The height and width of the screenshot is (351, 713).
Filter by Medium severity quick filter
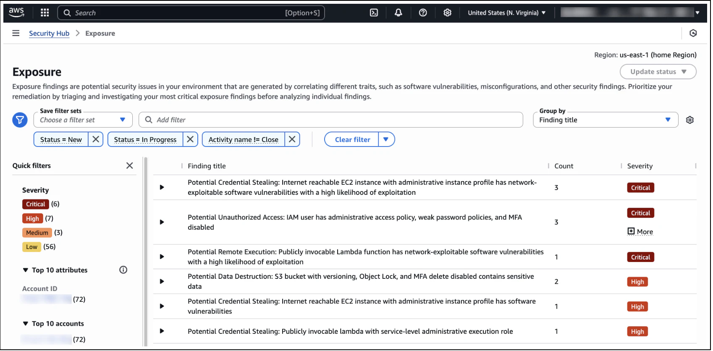pos(37,233)
